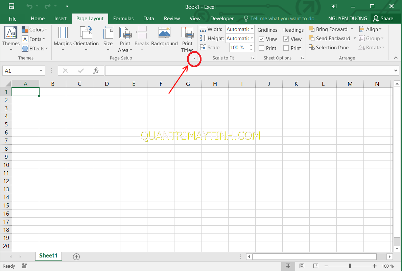Toggle Gridlines View checkbox
The image size is (402, 271).
(x=261, y=39)
